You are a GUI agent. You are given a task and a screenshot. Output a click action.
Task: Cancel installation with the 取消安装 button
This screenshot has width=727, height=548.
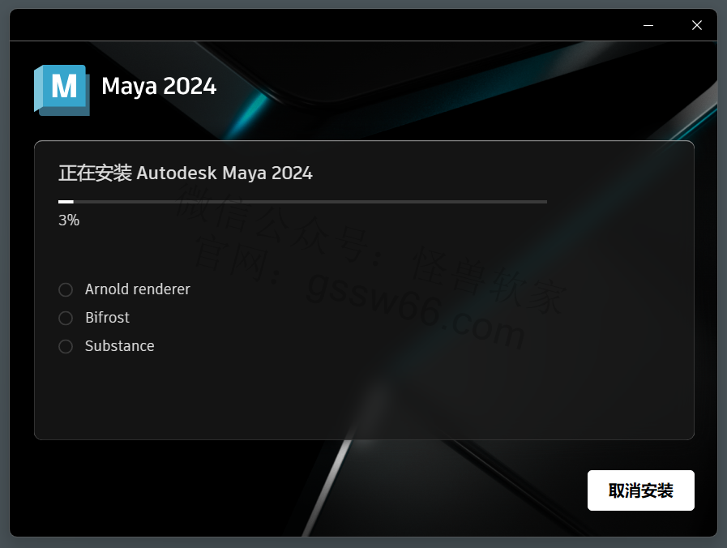tap(641, 490)
